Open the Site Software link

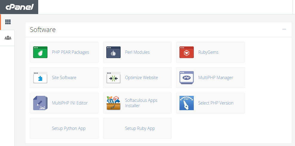click(x=64, y=78)
